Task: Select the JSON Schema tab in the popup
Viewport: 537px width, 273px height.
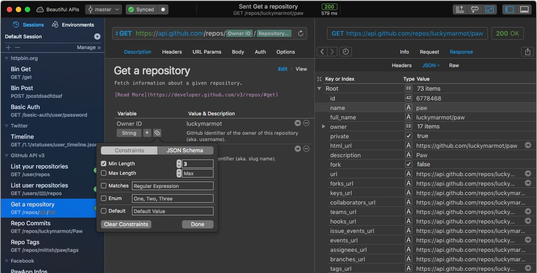Action: tap(185, 150)
